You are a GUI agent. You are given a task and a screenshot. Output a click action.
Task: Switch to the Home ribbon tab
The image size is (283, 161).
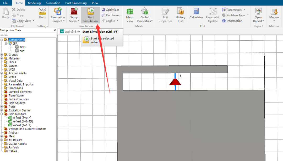19,3
